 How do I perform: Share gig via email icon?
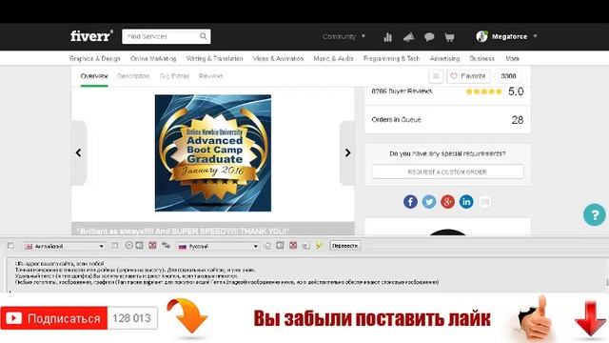[484, 201]
